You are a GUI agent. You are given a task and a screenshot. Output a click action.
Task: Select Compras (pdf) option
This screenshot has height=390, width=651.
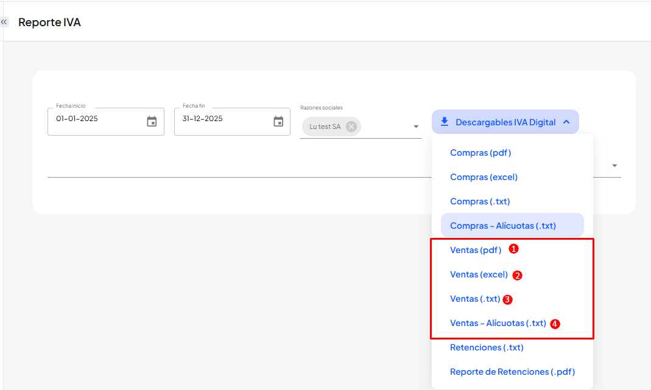[x=480, y=153]
